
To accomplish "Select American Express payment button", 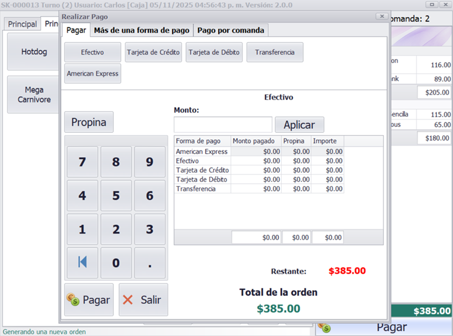I will (92, 73).
